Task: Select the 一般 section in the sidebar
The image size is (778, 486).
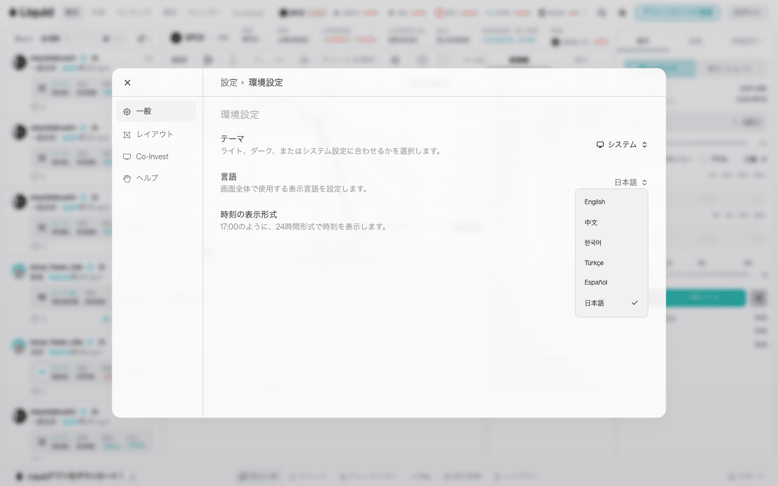Action: click(x=156, y=111)
